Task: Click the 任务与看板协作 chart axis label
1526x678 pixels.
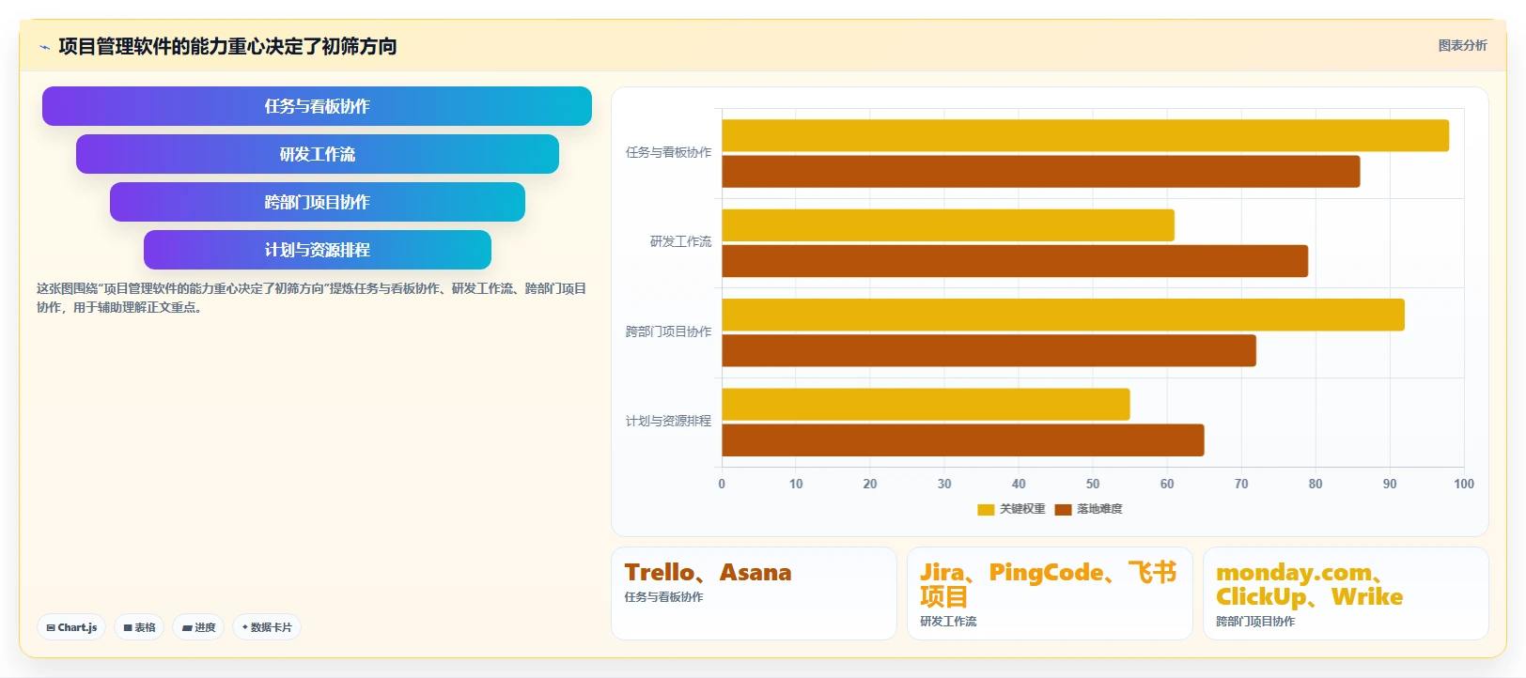Action: tap(668, 152)
